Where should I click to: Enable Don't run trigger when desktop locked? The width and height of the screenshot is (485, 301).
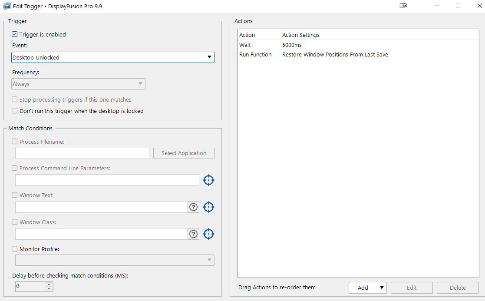[x=15, y=111]
